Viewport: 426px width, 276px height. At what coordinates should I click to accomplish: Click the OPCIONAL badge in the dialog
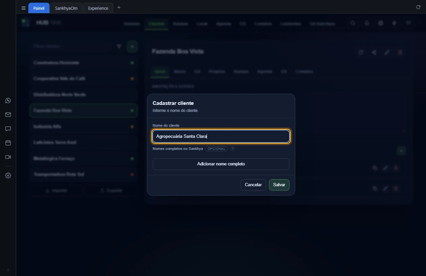point(216,149)
